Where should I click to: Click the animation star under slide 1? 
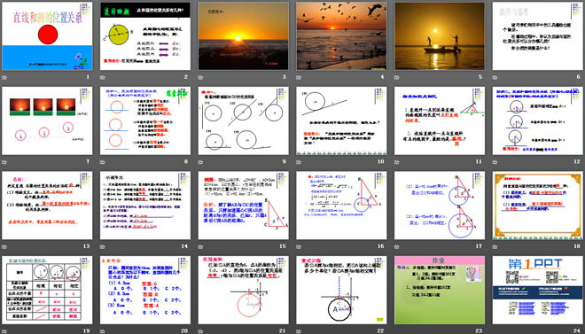(4, 77)
